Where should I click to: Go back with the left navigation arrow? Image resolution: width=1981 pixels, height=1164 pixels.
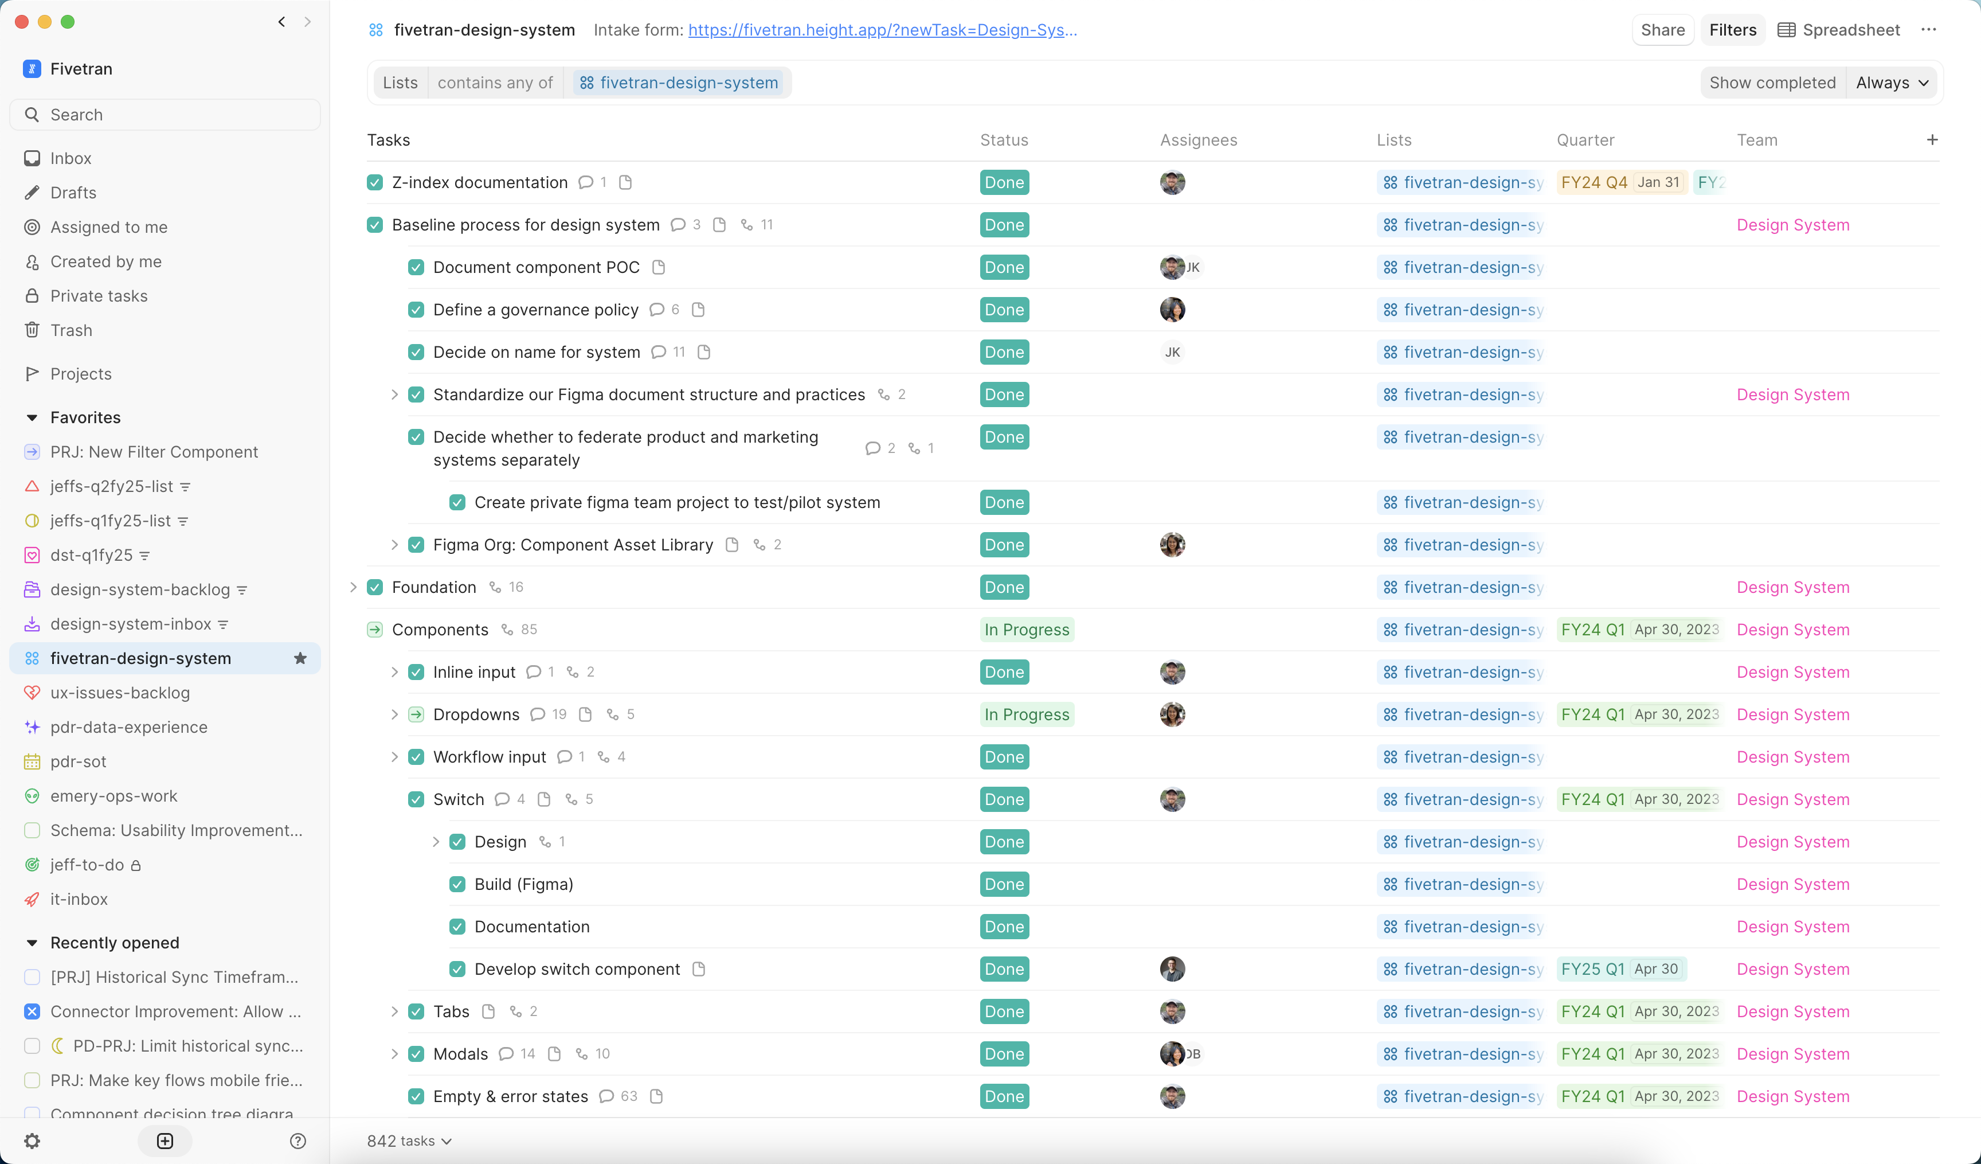coord(281,22)
